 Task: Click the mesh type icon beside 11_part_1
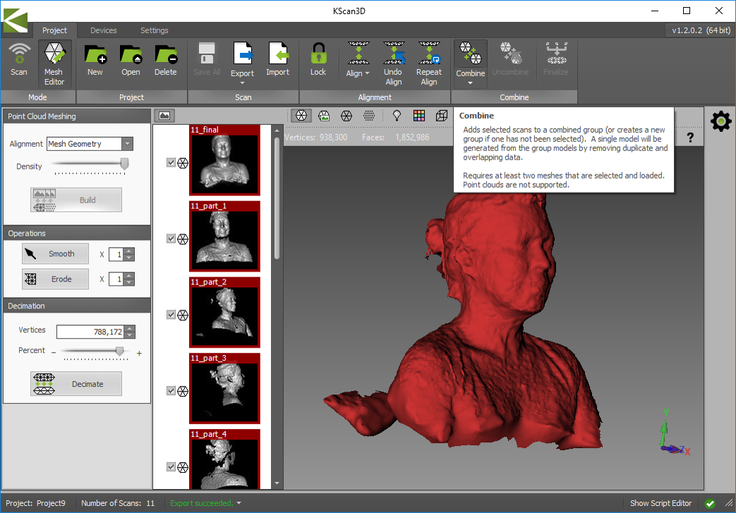183,239
